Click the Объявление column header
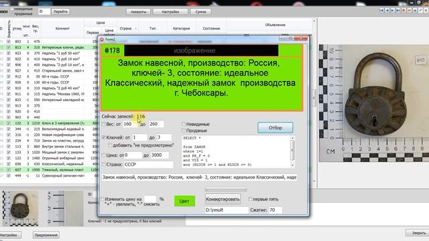The height and width of the screenshot is (241, 429). [x=275, y=25]
